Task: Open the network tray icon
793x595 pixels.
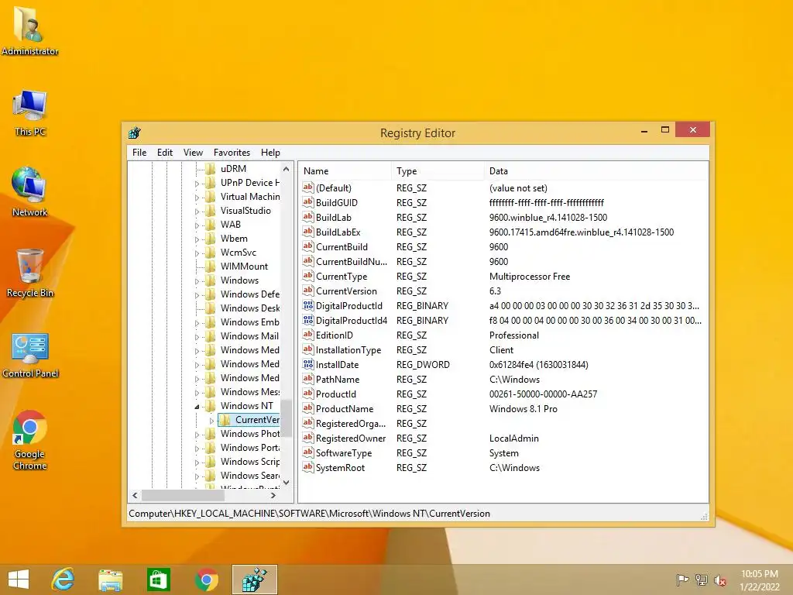Action: (702, 580)
